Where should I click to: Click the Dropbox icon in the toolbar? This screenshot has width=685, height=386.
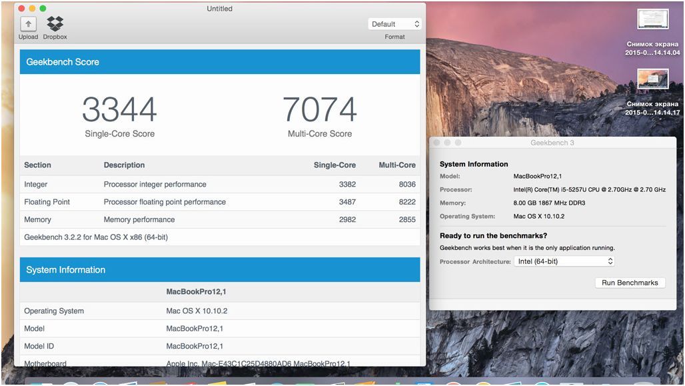pos(55,24)
